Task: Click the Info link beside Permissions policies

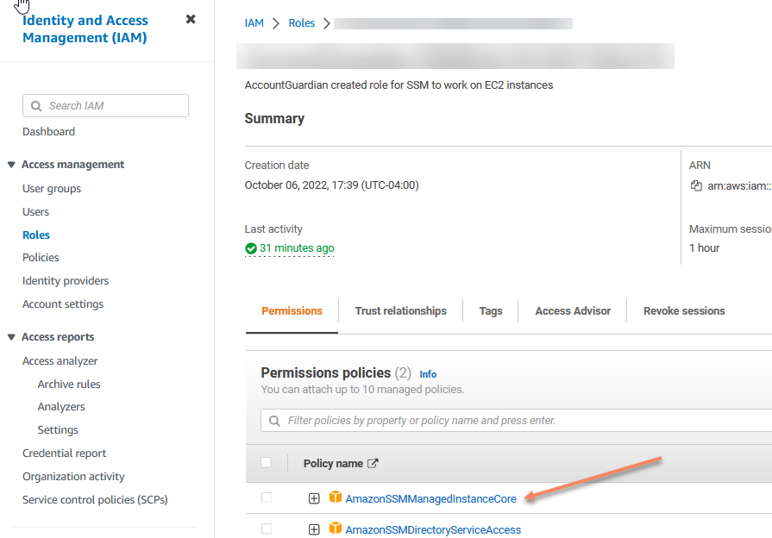Action: click(x=428, y=374)
